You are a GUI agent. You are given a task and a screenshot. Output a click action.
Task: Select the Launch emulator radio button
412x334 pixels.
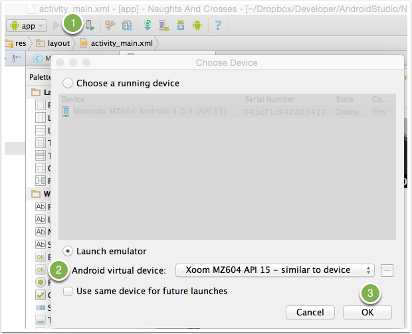68,251
